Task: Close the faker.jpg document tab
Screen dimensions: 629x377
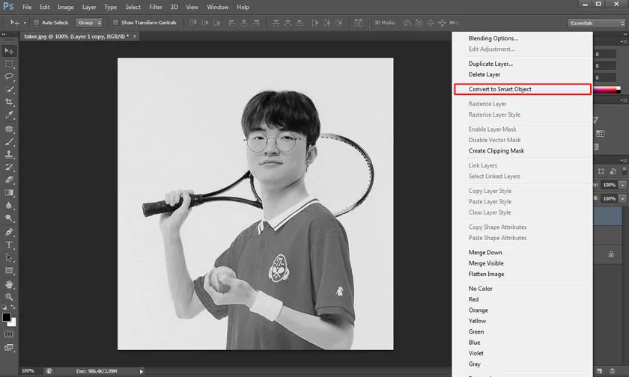Action: 135,37
